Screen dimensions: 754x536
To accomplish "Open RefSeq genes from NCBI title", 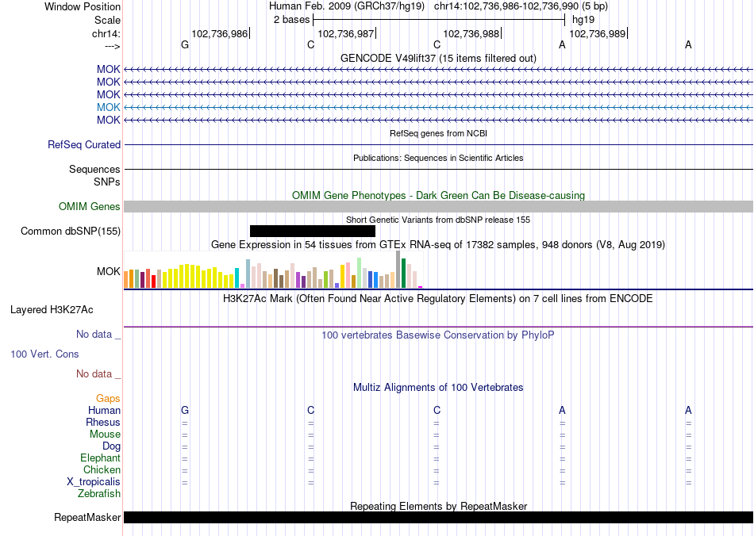I will (438, 133).
